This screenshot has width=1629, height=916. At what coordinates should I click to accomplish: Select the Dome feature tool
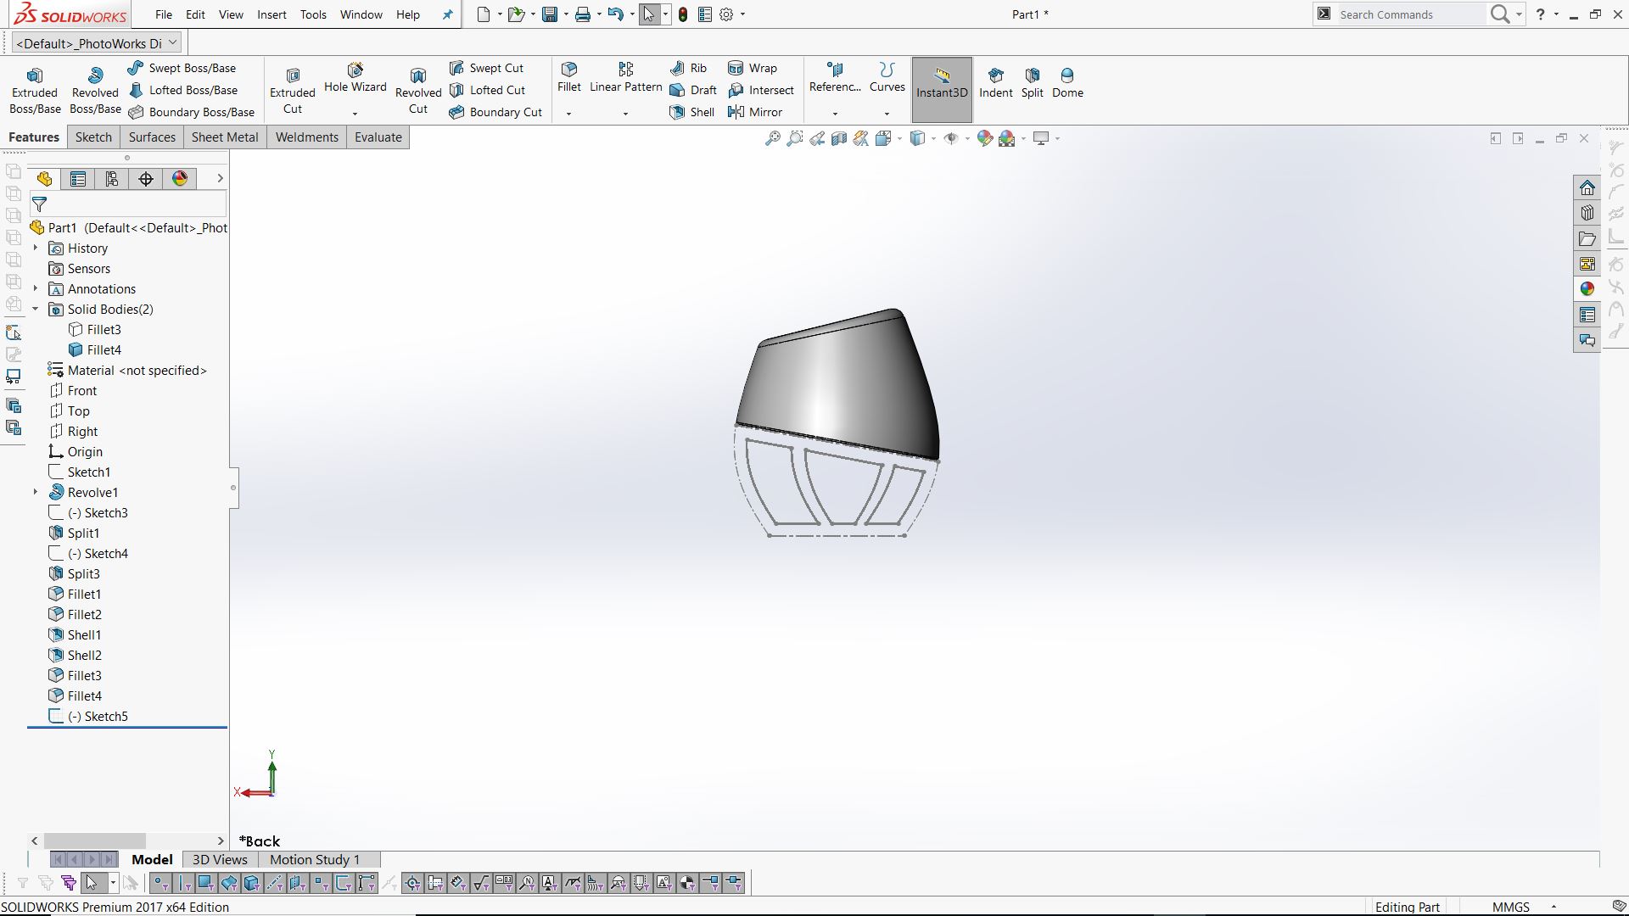point(1067,81)
